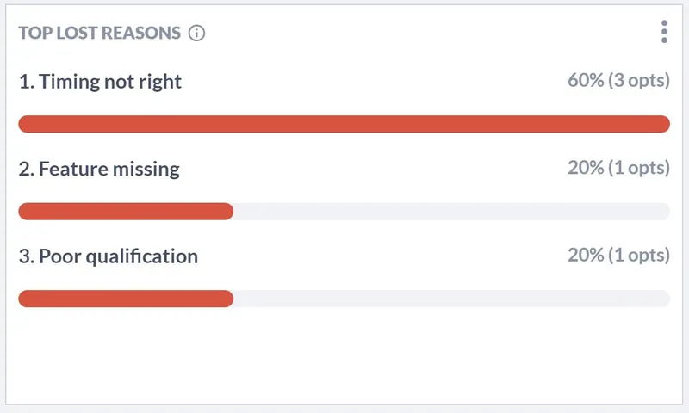This screenshot has width=689, height=413.
Task: Click the red filled part of Poor qualification bar
Action: [126, 299]
